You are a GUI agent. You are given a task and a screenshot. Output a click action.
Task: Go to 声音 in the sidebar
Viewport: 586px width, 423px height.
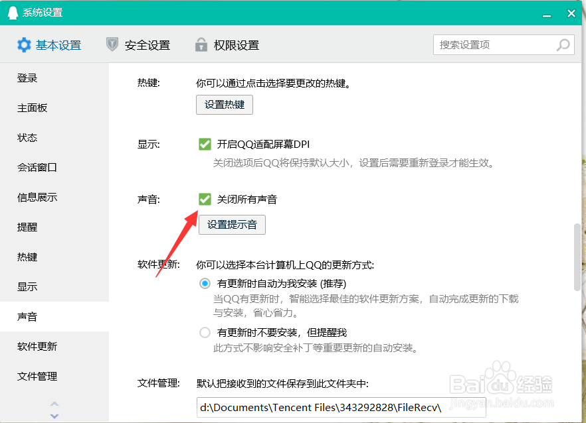click(54, 317)
